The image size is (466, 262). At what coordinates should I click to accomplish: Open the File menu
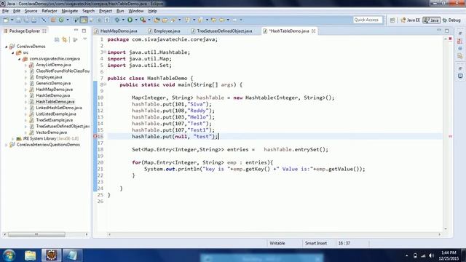[5, 11]
